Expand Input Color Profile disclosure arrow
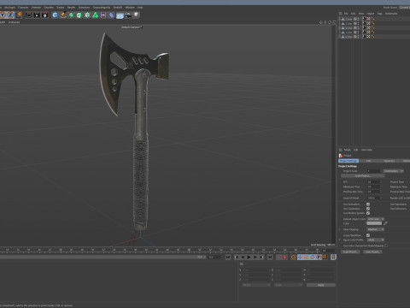Viewport: 410px width, 308px height. tap(340, 240)
